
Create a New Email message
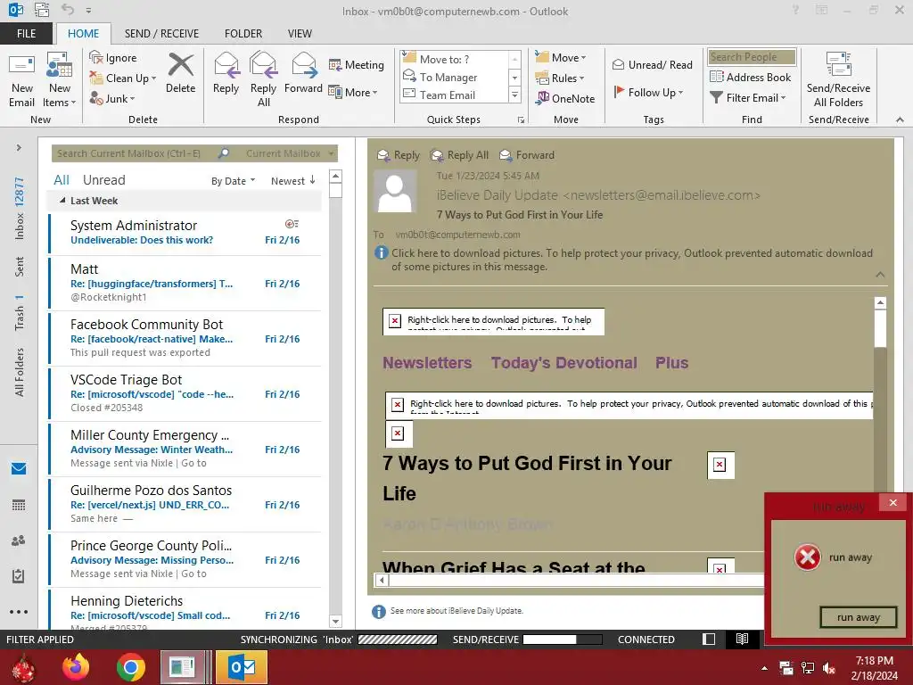pos(22,79)
